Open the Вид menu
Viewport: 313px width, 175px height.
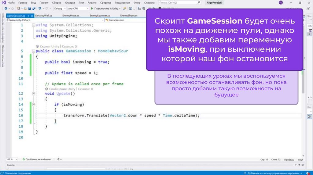(x=34, y=2)
